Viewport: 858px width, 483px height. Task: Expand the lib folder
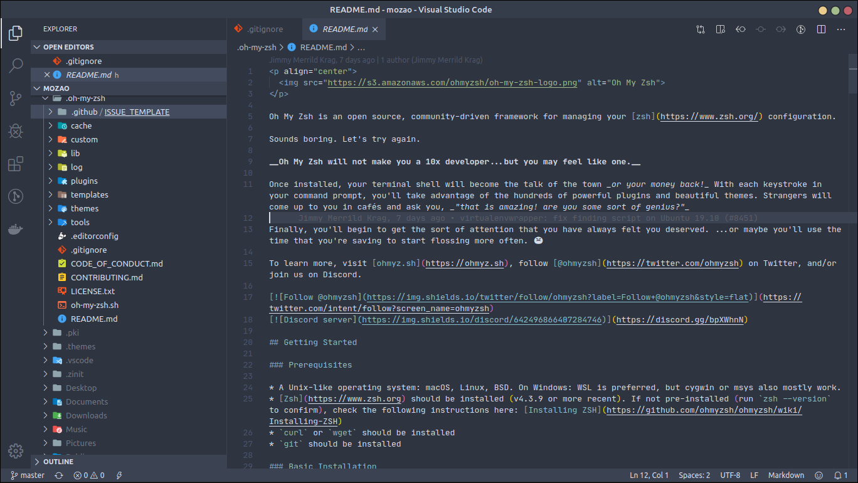tap(129, 153)
